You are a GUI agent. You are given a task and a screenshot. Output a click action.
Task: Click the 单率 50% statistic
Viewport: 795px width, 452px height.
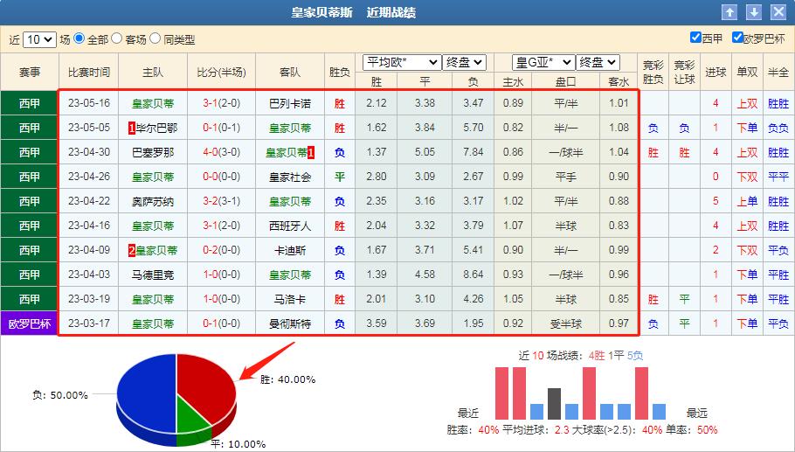coord(692,429)
